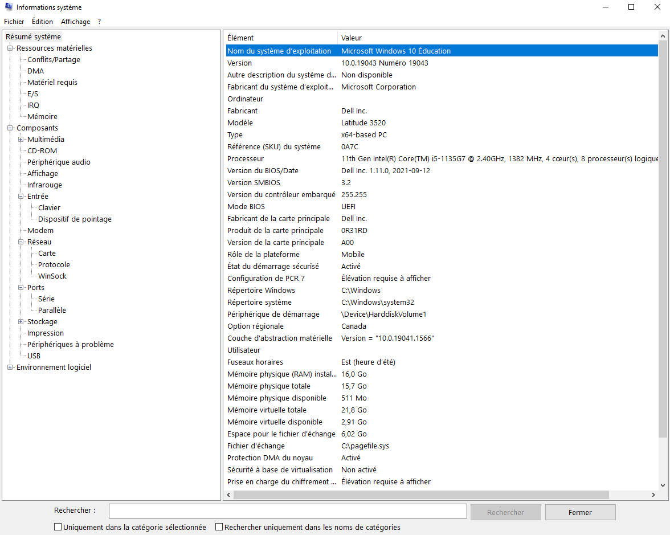Enable Rechercher uniquement dans les noms de catégories
670x535 pixels.
pyautogui.click(x=219, y=527)
